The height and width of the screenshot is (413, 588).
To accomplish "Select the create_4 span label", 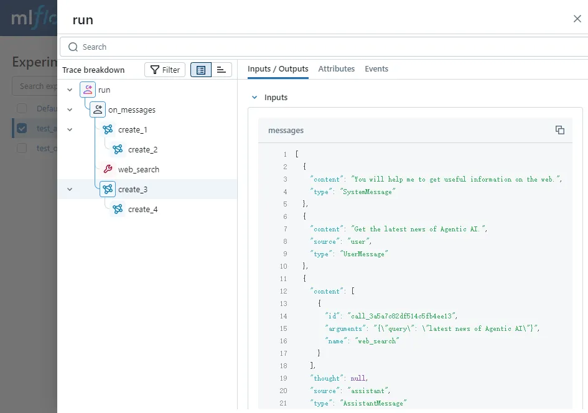I will [143, 209].
